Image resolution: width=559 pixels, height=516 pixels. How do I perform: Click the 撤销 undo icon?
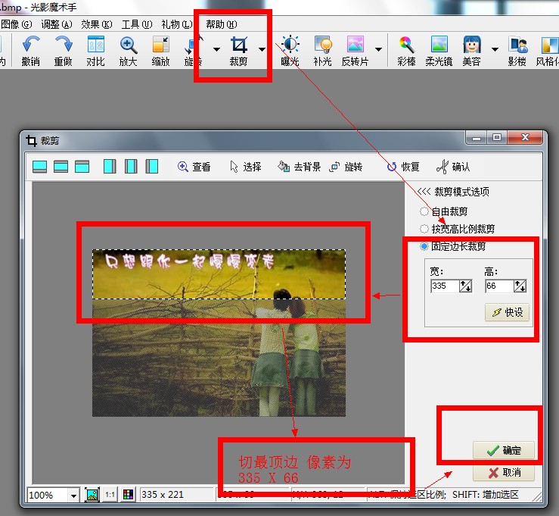pyautogui.click(x=30, y=45)
